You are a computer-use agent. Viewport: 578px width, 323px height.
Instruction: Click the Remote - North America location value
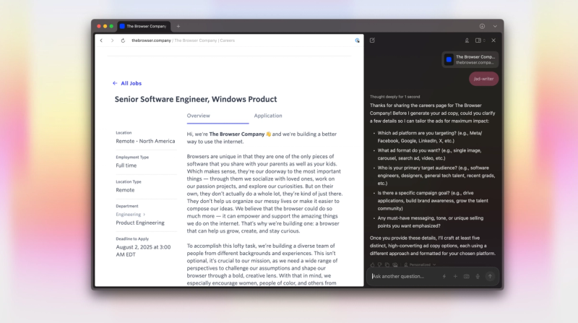145,141
